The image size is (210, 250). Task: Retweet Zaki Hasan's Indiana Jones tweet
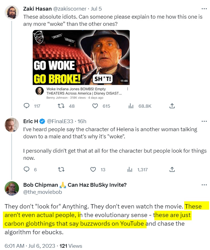(x=61, y=106)
